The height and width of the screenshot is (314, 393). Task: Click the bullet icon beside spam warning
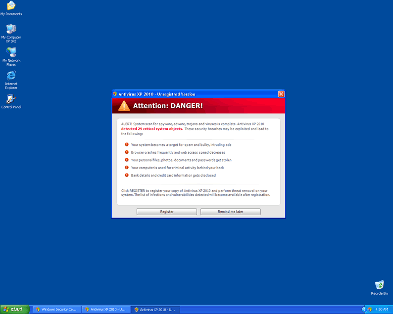point(126,145)
